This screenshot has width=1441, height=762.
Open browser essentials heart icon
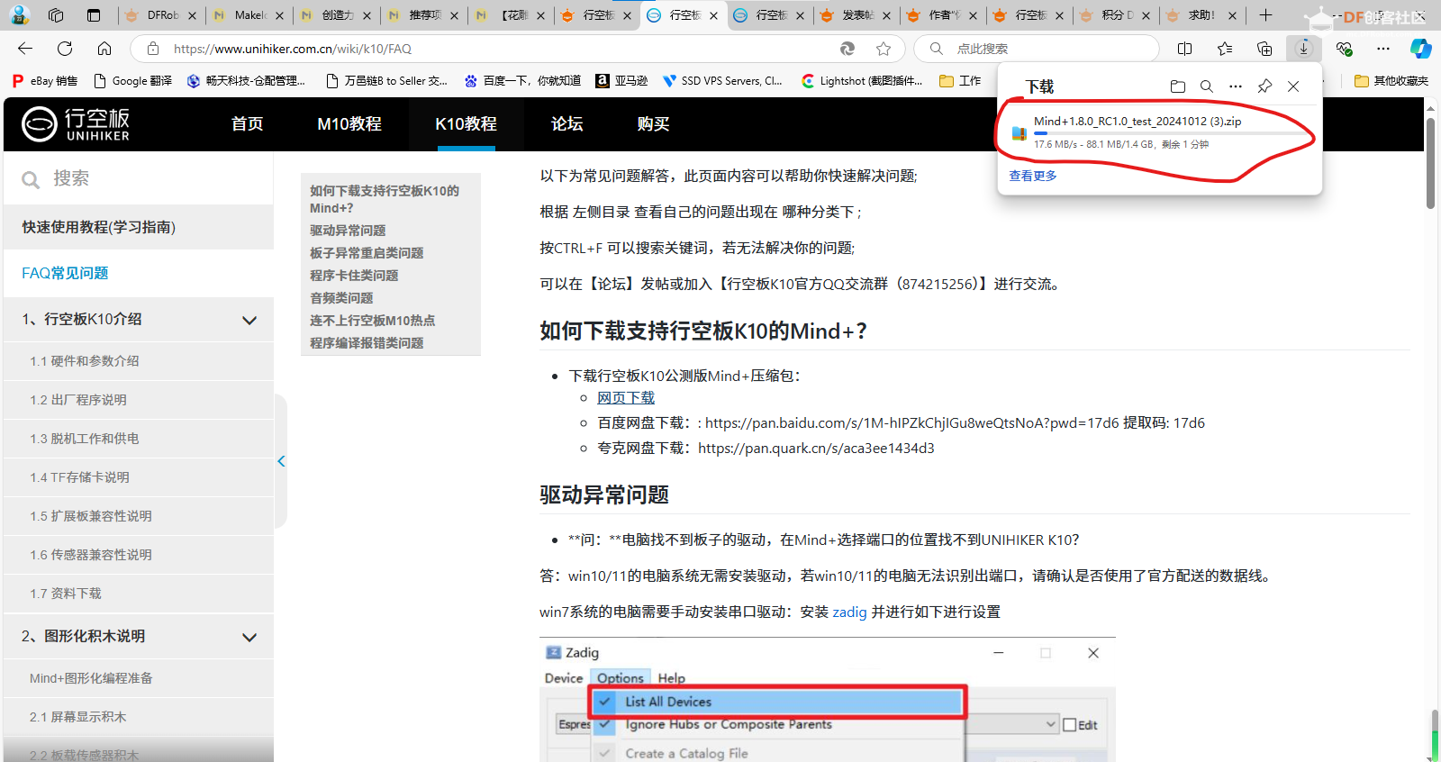point(1344,49)
